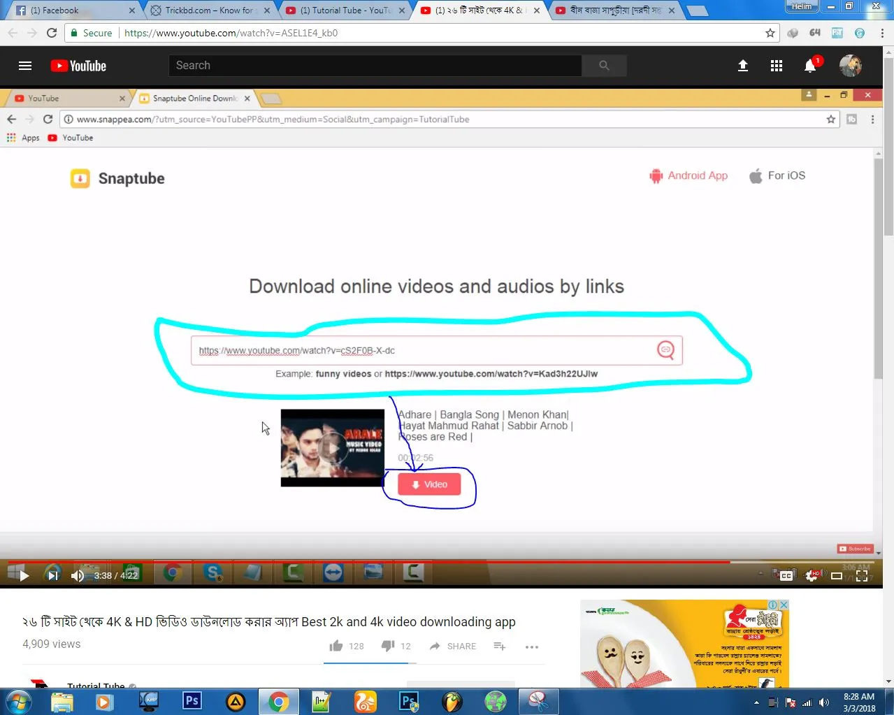894x715 pixels.
Task: Open the YouTube apps grid
Action: 777,66
